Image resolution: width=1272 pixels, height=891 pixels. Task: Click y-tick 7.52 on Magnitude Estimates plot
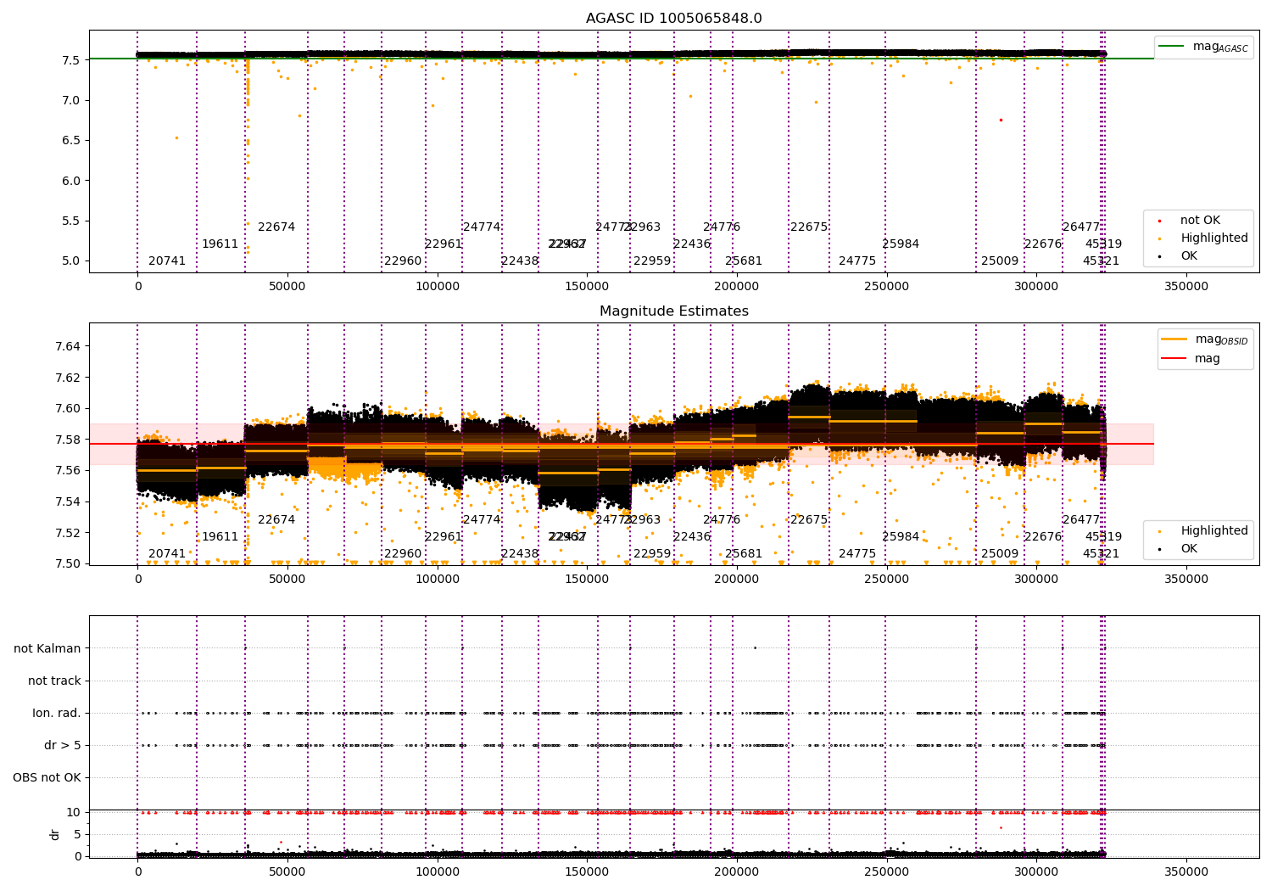point(67,533)
